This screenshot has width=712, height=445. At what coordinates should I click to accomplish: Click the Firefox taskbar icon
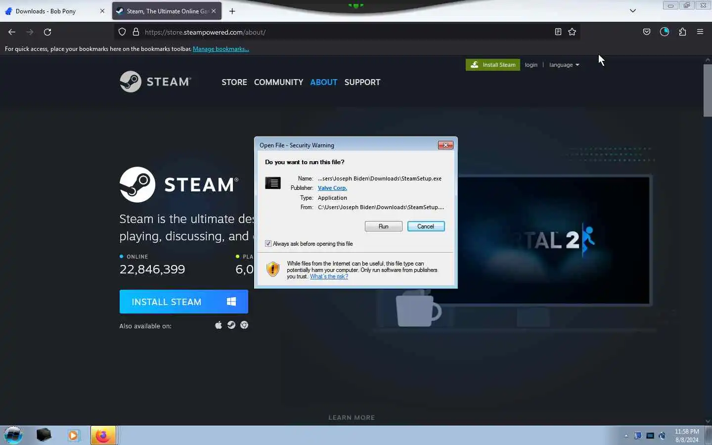click(x=103, y=435)
